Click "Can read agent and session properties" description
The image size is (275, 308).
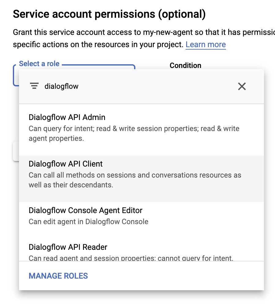[131, 258]
